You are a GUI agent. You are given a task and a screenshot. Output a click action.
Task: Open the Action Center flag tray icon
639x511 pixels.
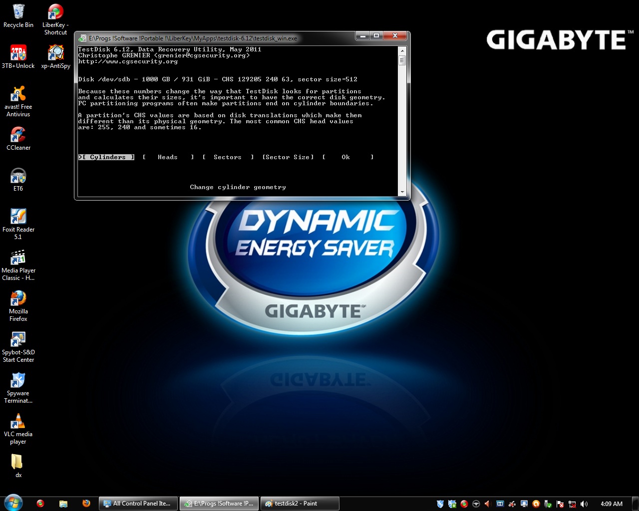point(560,504)
